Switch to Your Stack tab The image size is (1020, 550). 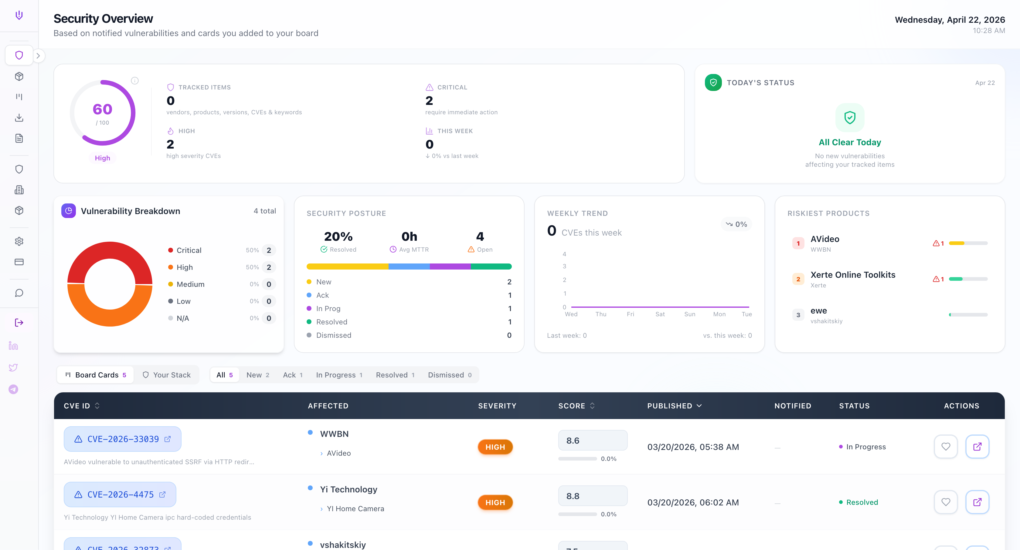166,375
